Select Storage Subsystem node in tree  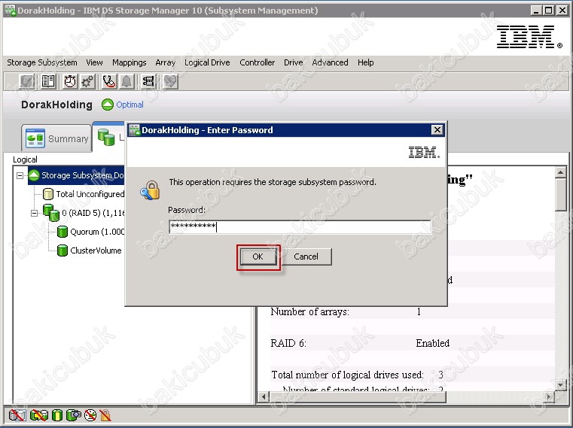point(76,176)
